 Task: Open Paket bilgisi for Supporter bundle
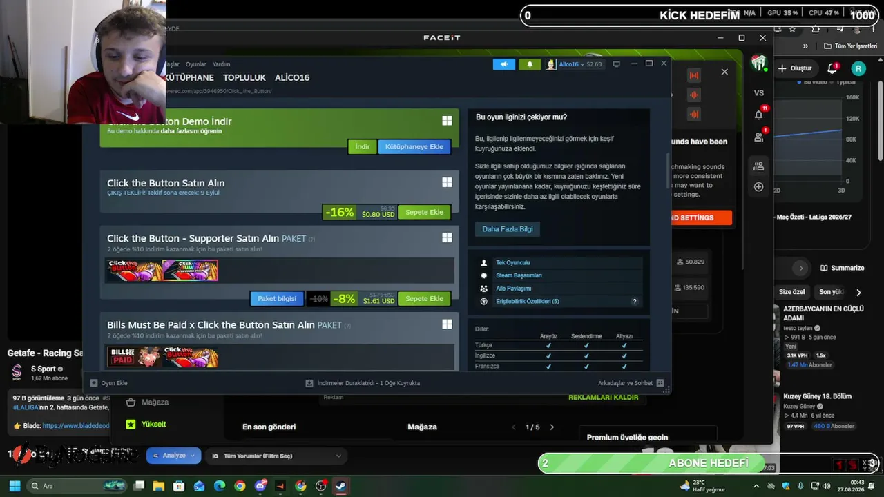(277, 299)
